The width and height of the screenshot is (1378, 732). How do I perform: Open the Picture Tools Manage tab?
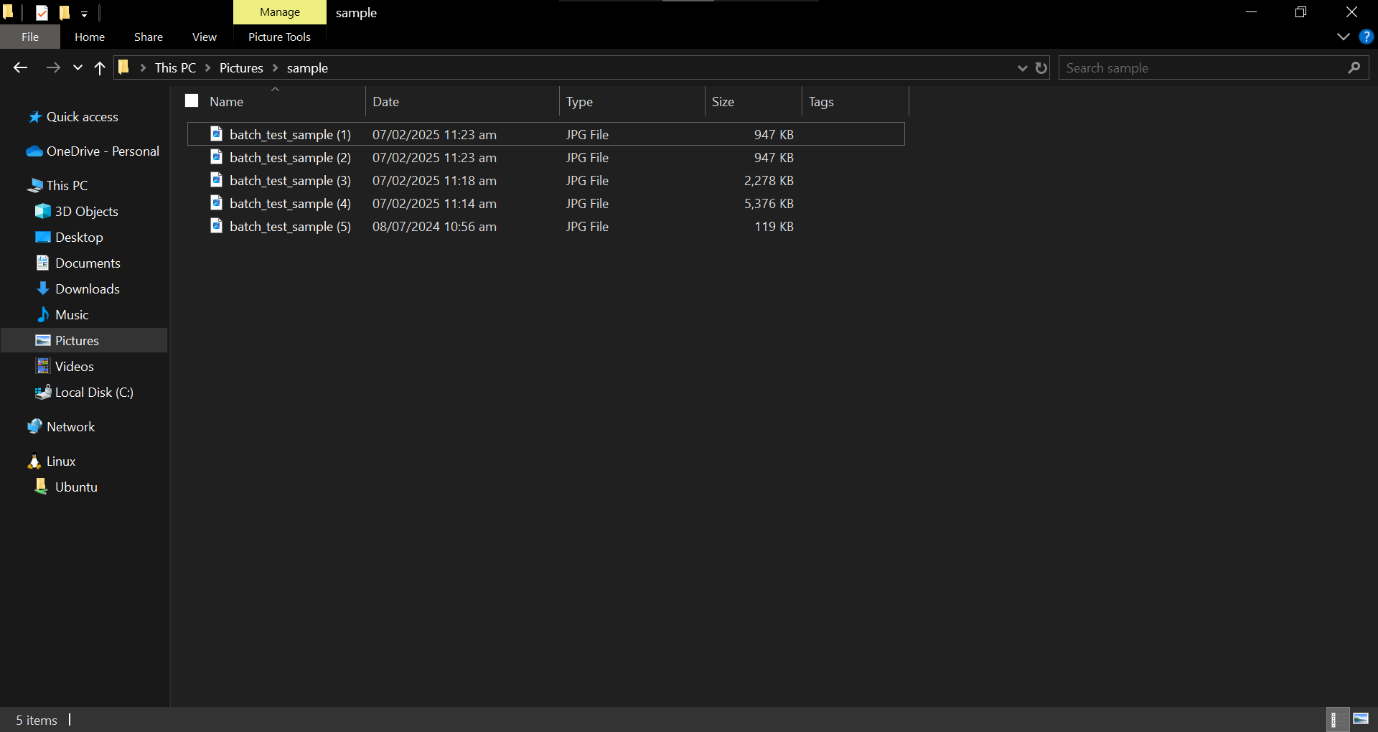[279, 11]
